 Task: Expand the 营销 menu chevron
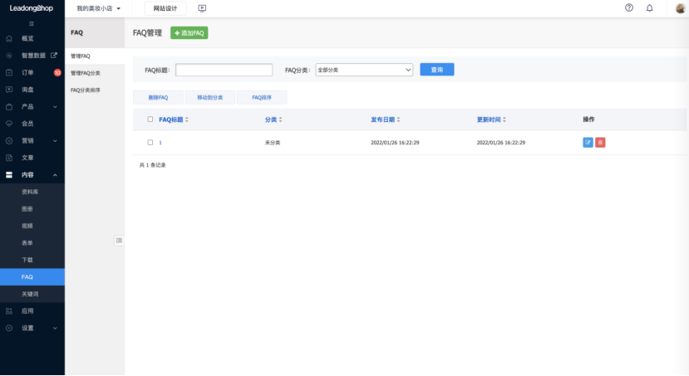[55, 141]
